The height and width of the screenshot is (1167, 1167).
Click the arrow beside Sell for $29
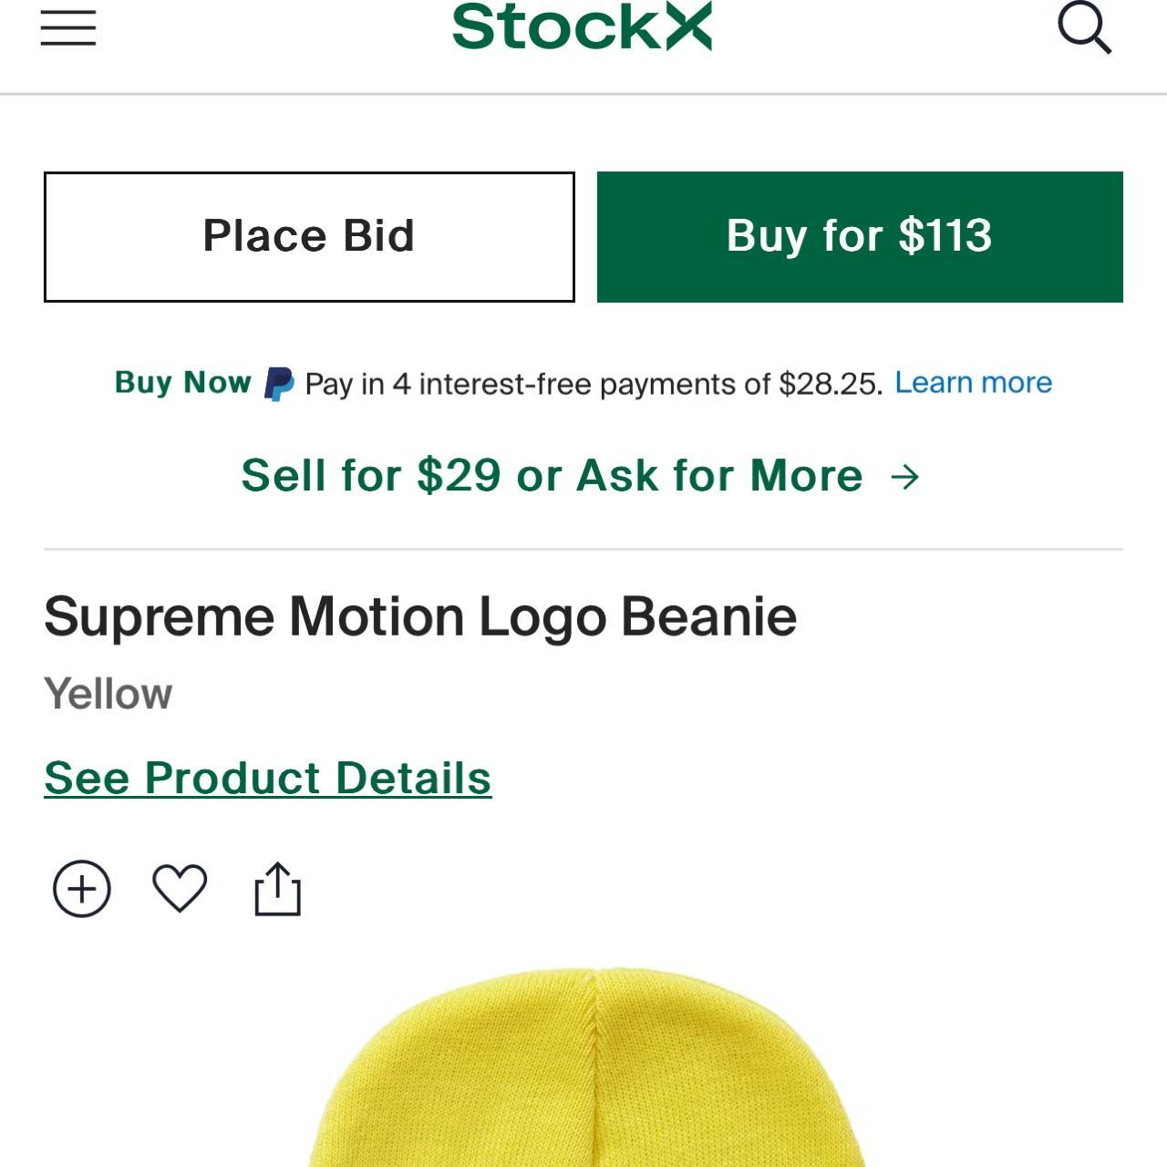coord(905,476)
